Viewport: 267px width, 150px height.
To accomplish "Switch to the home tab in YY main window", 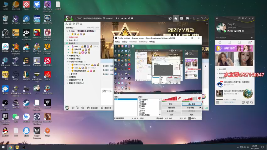I will [220, 42].
